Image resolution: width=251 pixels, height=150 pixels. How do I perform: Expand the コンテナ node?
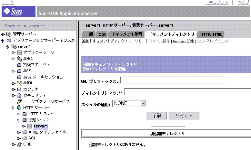coord(13,89)
